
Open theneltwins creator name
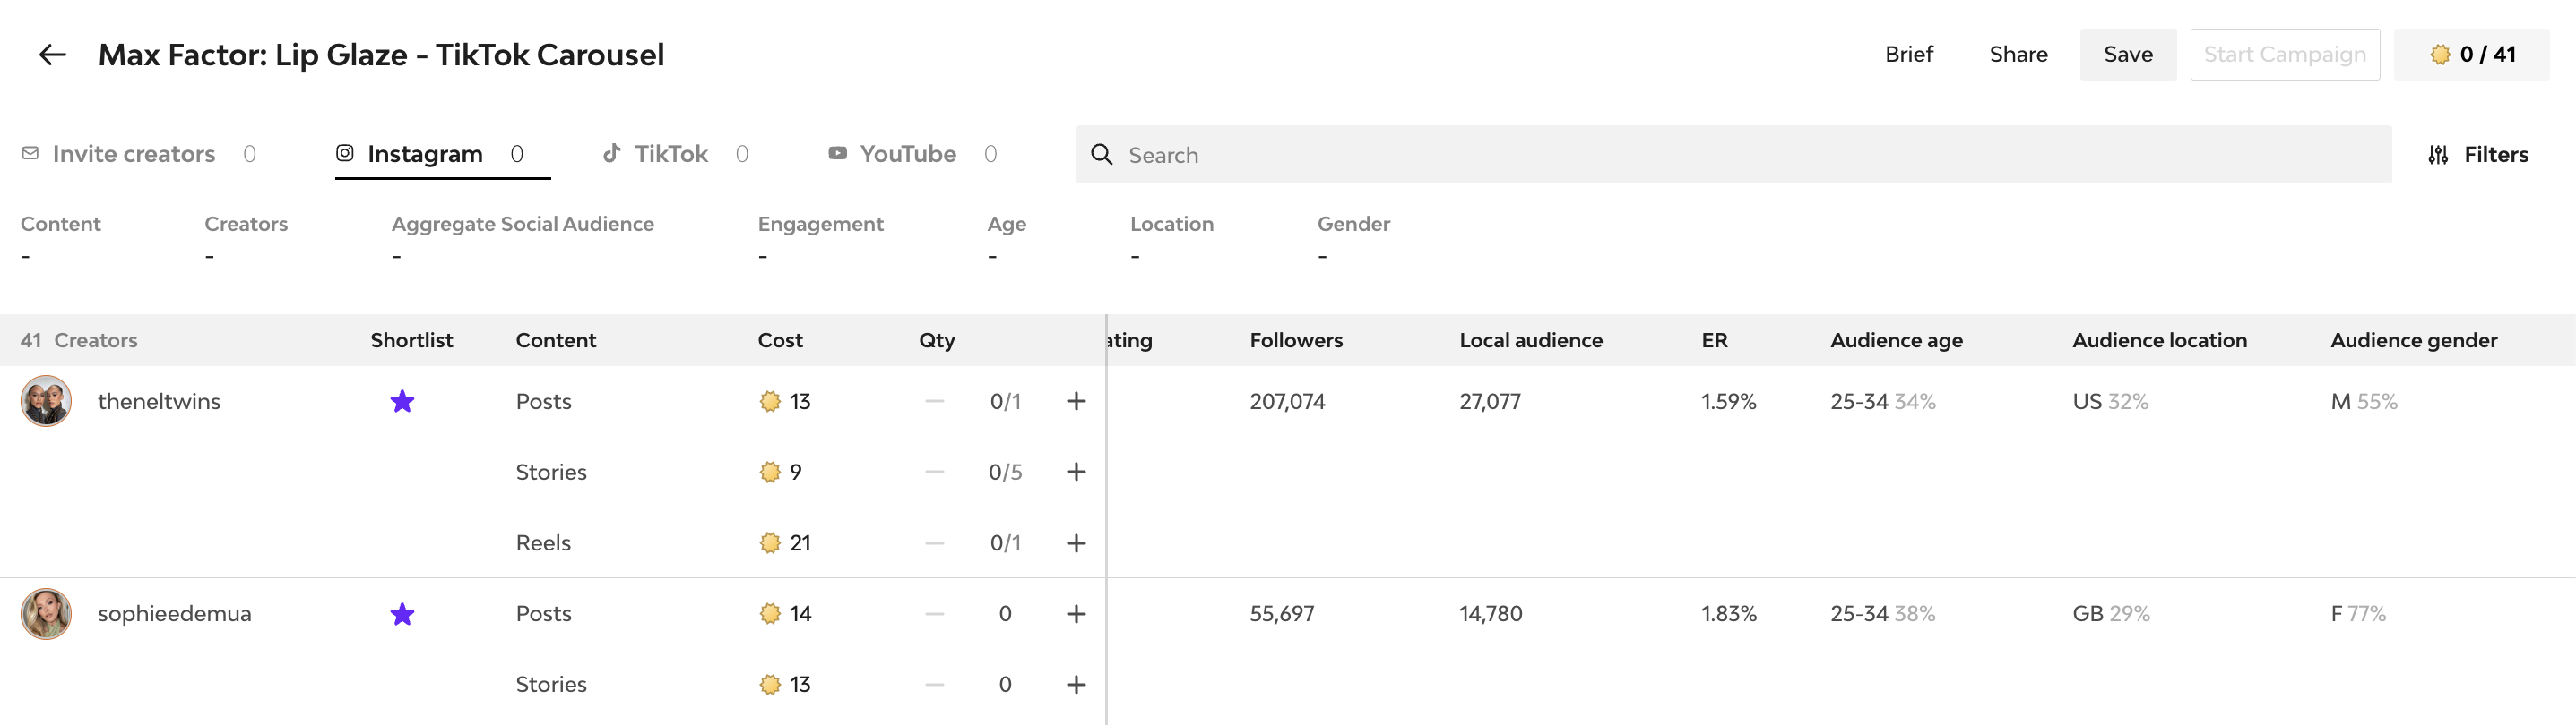[159, 402]
